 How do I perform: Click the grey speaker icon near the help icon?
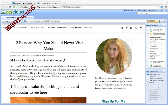162,21
